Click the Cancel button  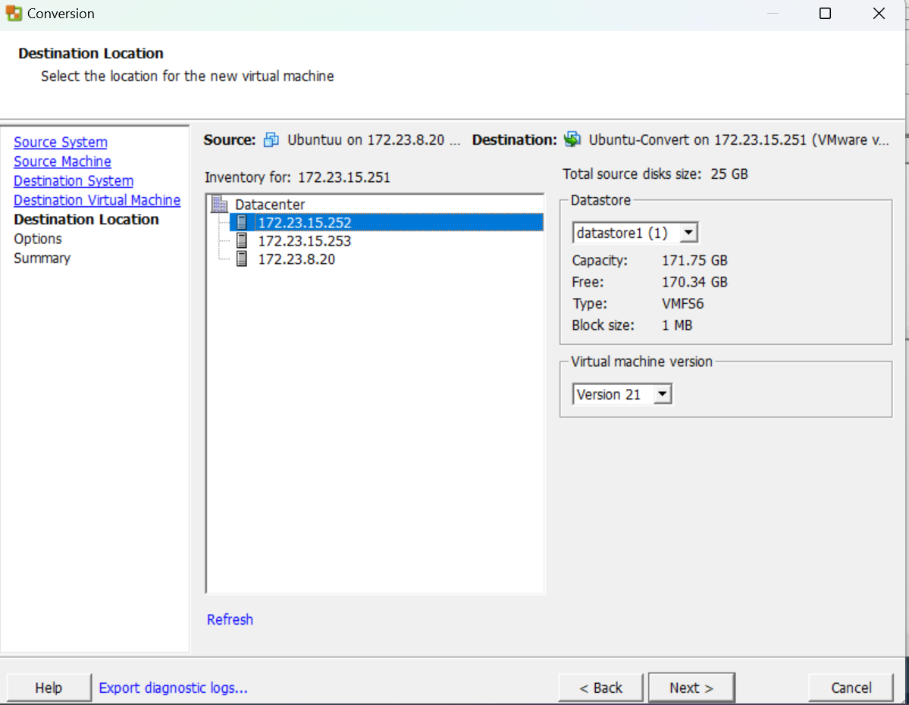coord(851,688)
